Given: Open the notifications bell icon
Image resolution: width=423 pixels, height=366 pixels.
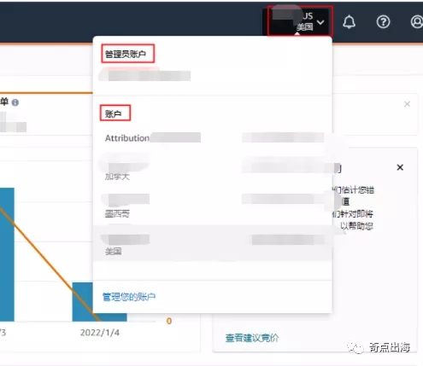Looking at the screenshot, I should coord(349,22).
